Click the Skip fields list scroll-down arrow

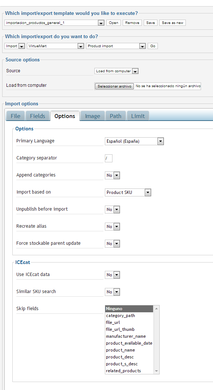pos(156,371)
